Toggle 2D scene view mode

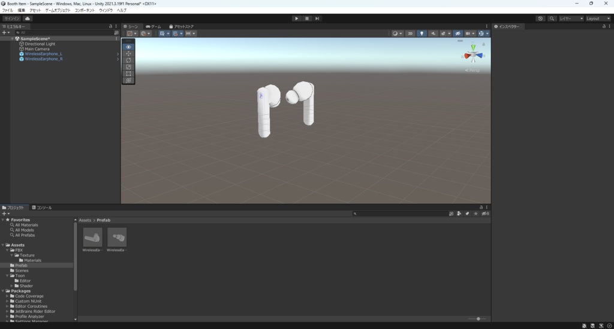410,33
